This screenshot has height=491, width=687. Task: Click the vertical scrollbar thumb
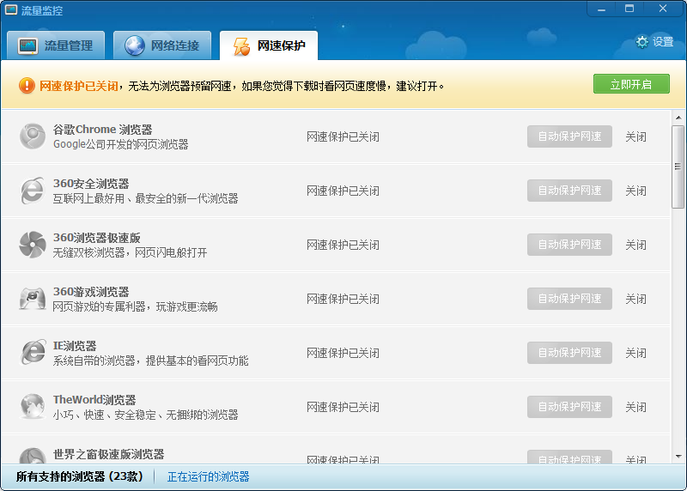[x=678, y=167]
